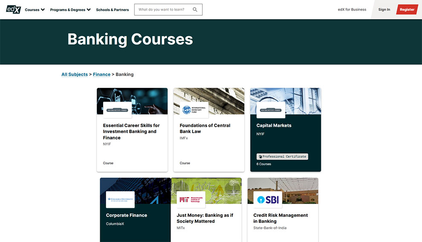Click NYIF label under Essential Career Skills
This screenshot has height=242, width=422.
pyautogui.click(x=107, y=144)
